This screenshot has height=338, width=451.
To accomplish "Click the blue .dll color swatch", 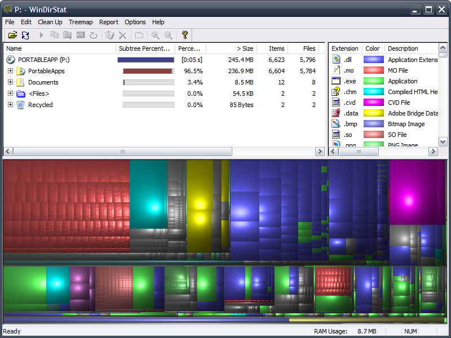I will click(374, 60).
